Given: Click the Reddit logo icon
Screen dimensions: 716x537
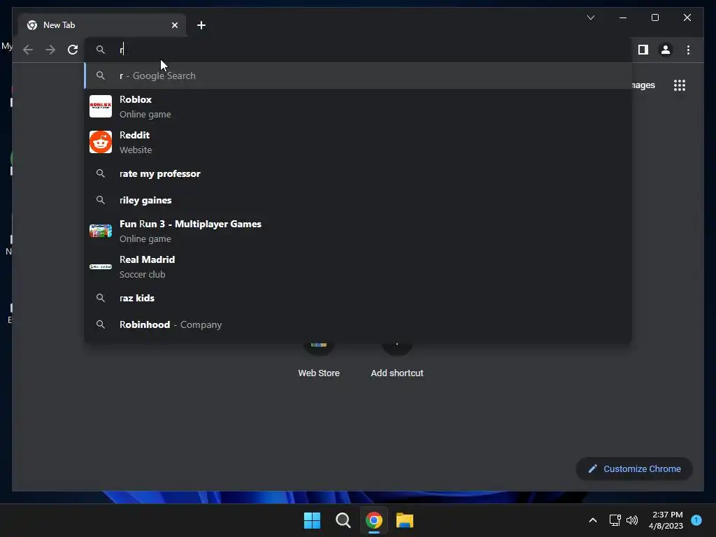Looking at the screenshot, I should pyautogui.click(x=101, y=142).
